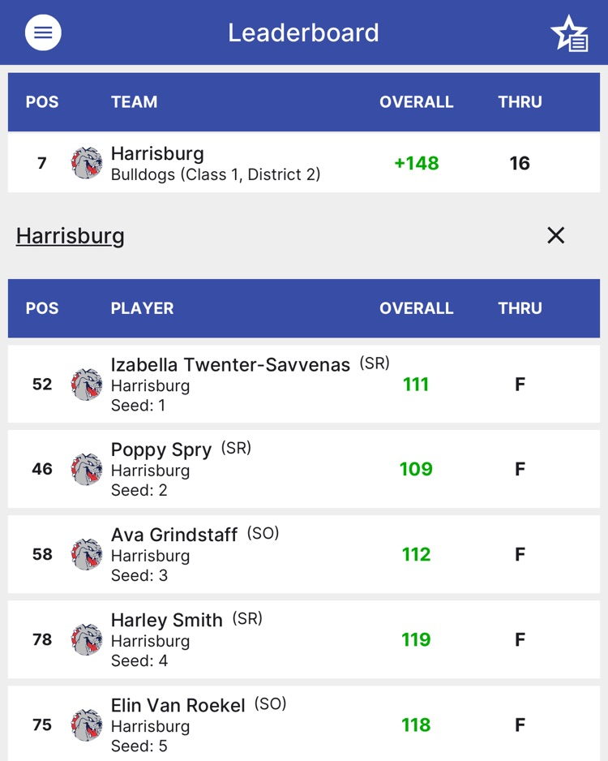Image resolution: width=608 pixels, height=761 pixels.
Task: Sort players by THRU column header
Action: [520, 308]
